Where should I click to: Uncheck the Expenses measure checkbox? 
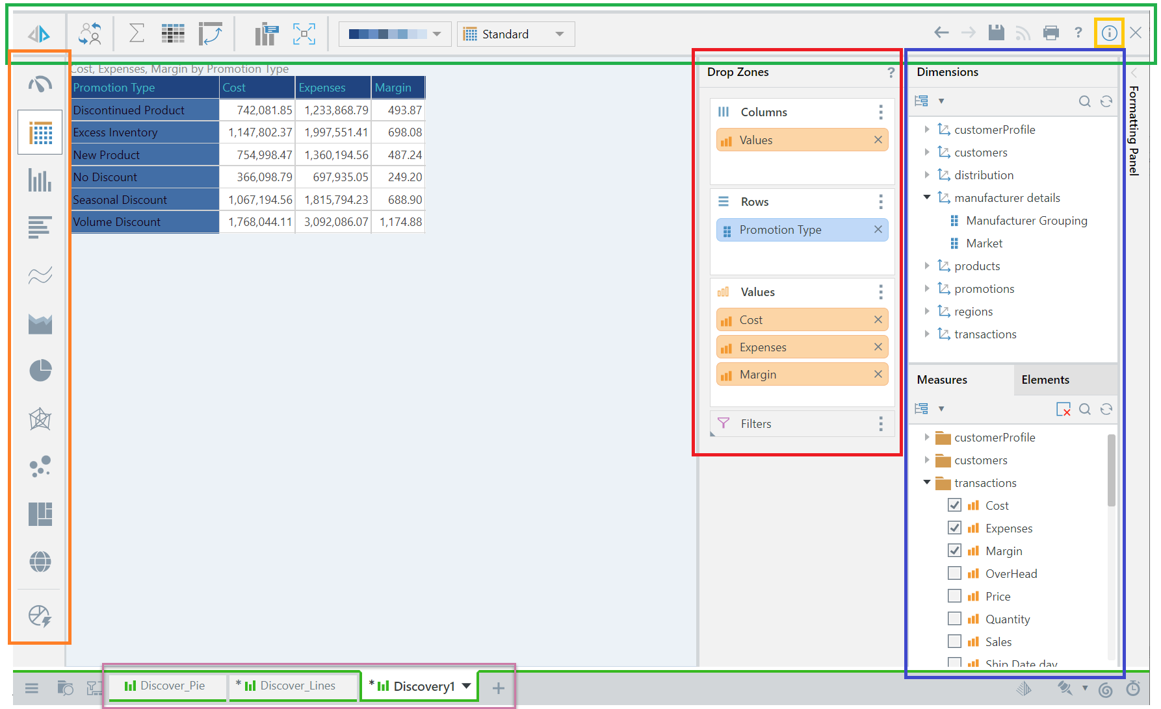pos(954,528)
